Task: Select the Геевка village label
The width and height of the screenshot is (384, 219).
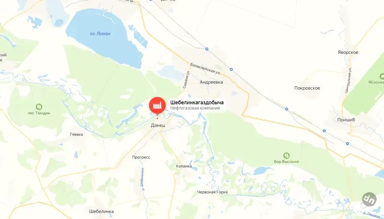Action: 76,134
